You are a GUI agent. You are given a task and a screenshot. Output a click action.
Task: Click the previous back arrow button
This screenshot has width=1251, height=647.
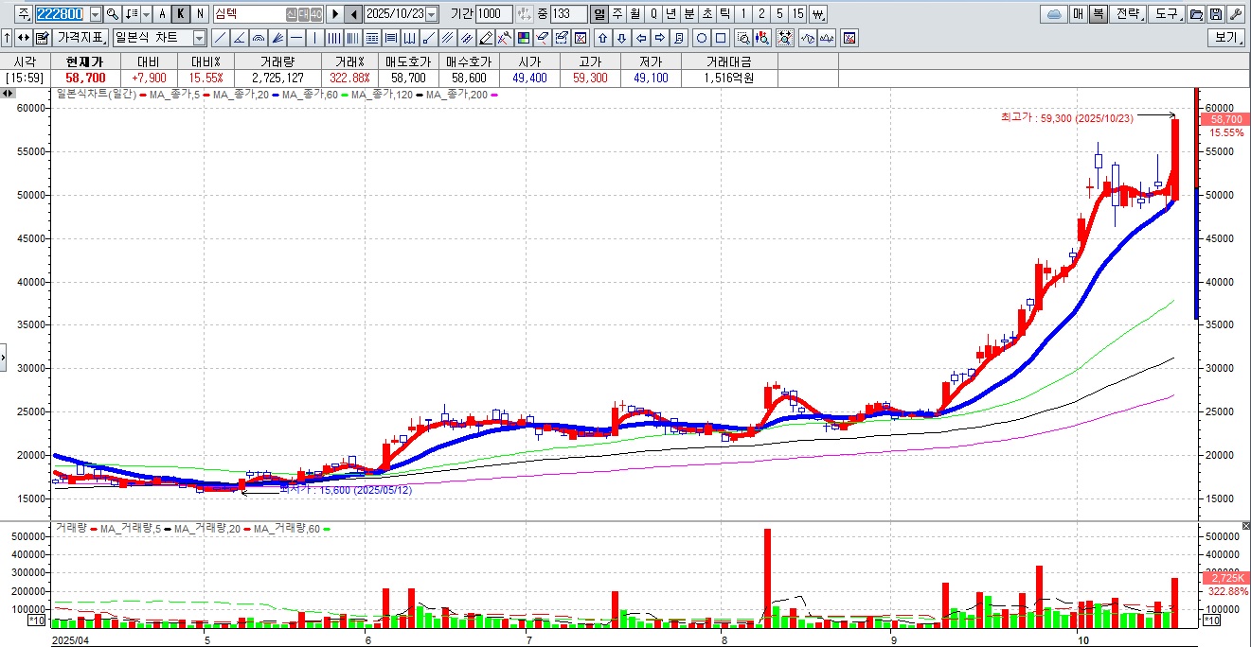(x=353, y=14)
